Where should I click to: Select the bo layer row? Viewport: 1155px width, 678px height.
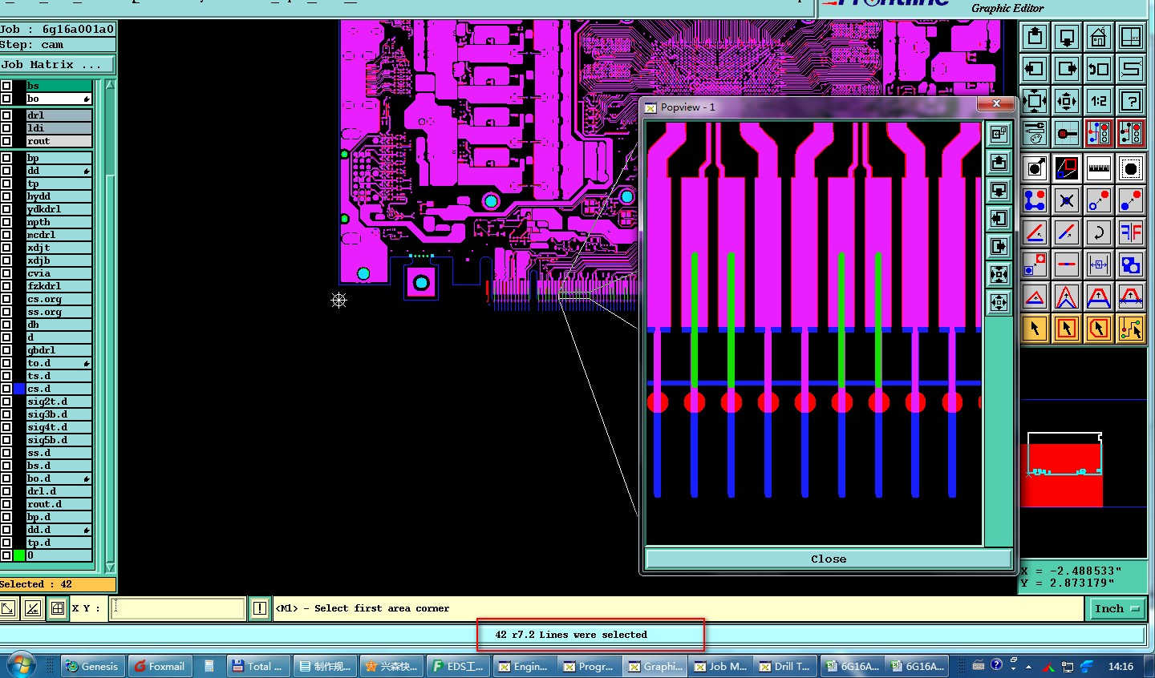[x=59, y=99]
